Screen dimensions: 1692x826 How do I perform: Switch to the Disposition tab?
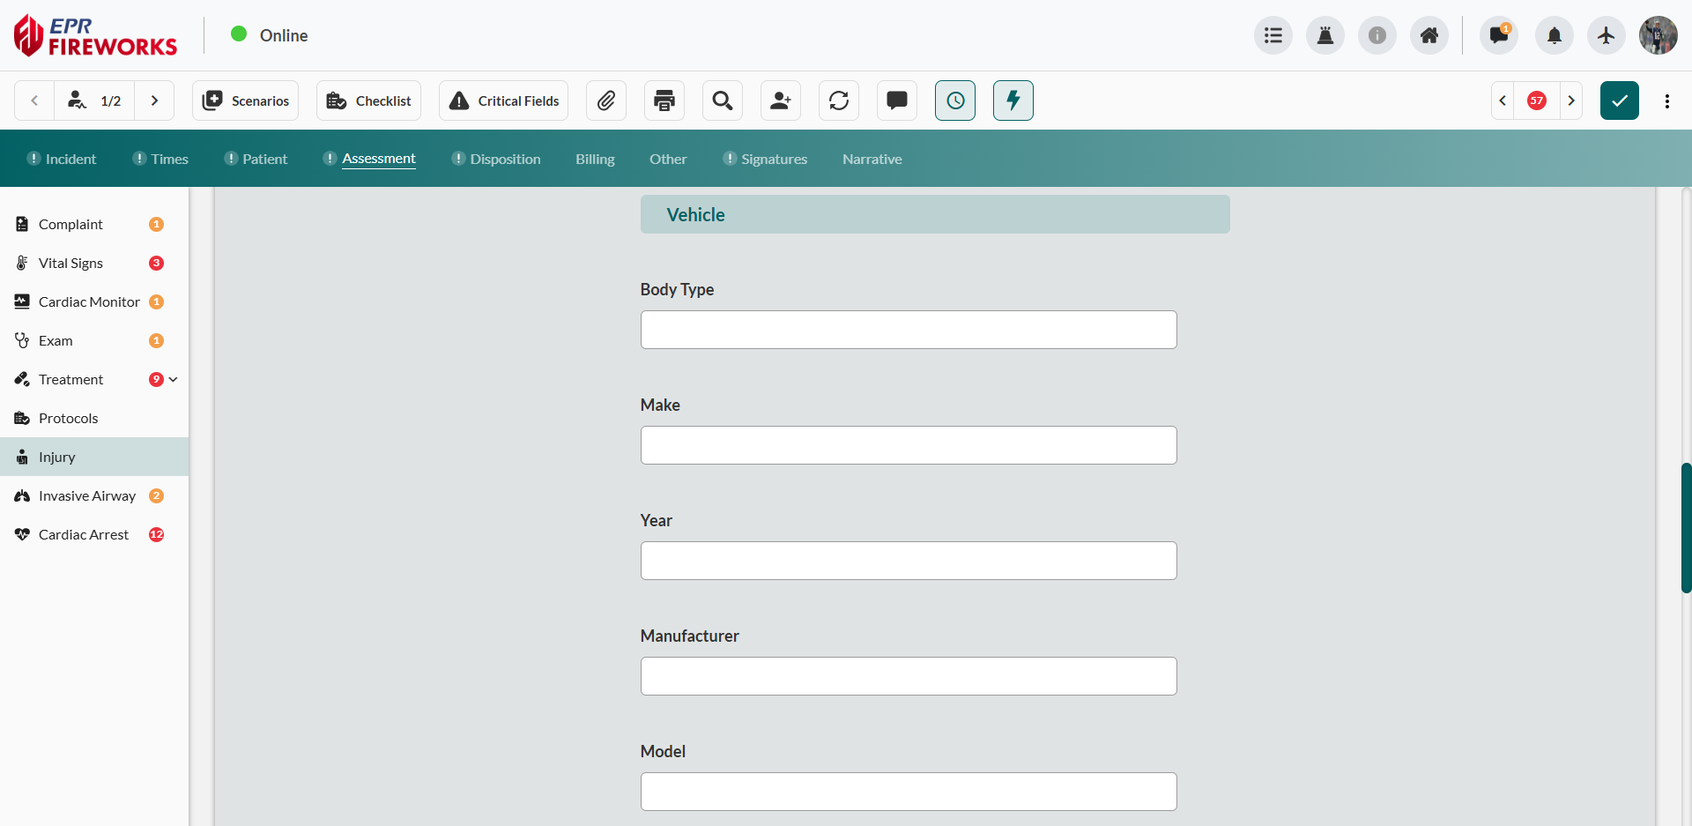click(x=505, y=159)
